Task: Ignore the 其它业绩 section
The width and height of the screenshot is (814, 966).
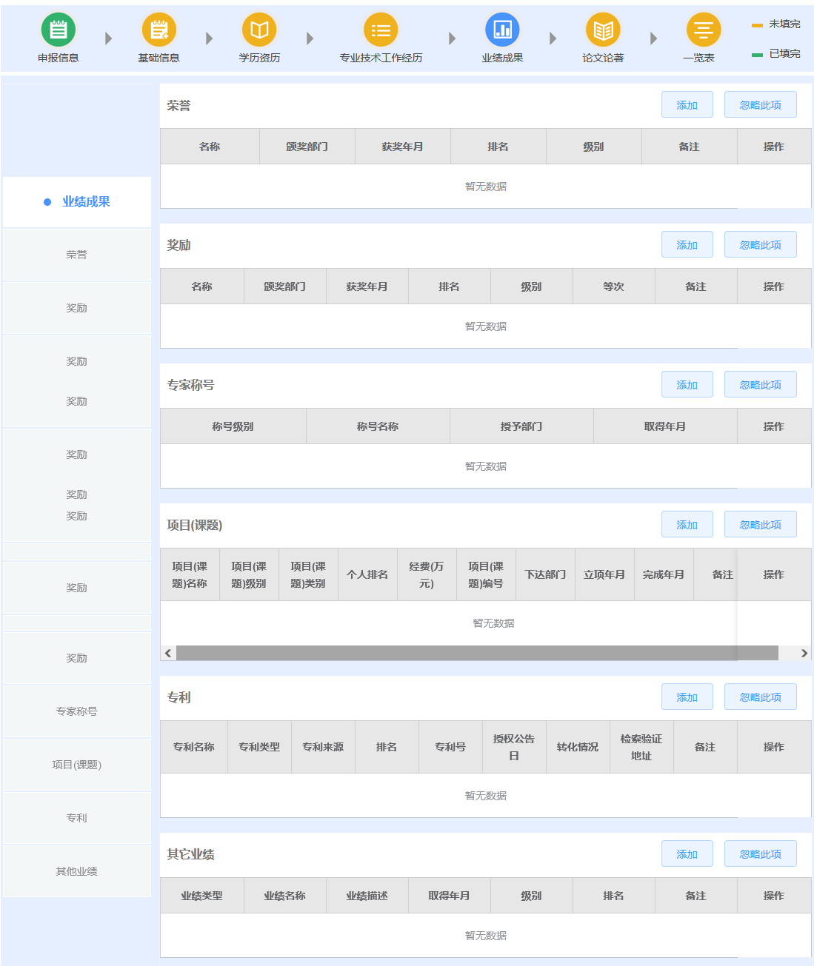Action: coord(760,854)
